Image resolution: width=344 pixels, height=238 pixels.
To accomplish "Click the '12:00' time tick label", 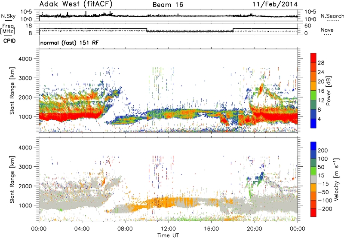I will point(168,229).
